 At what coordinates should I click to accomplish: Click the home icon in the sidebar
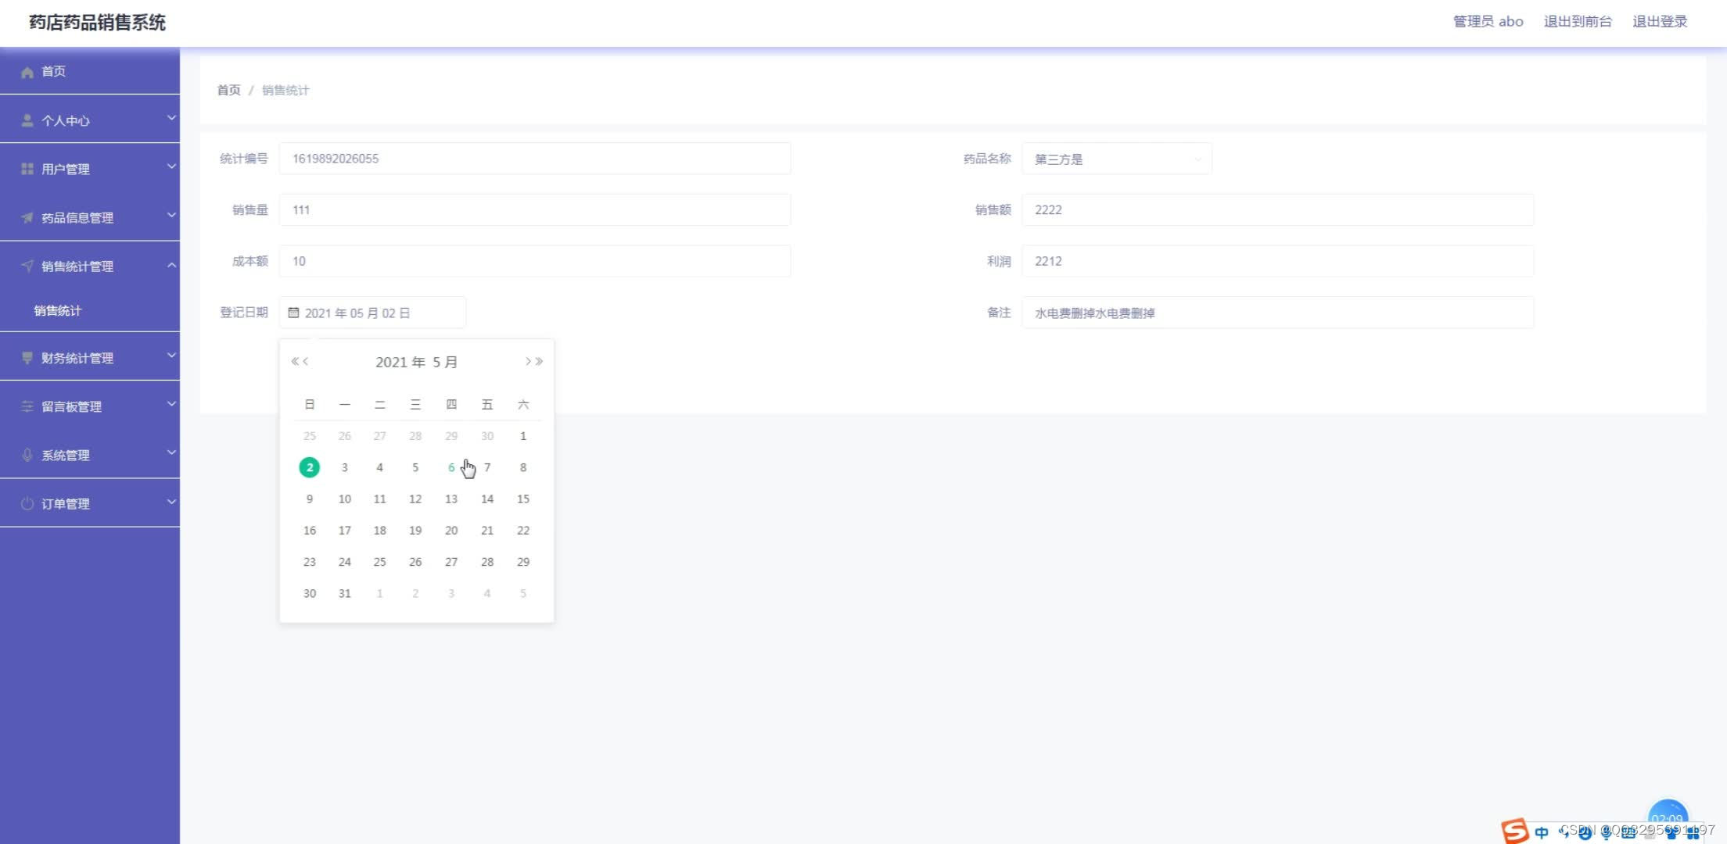coord(27,72)
